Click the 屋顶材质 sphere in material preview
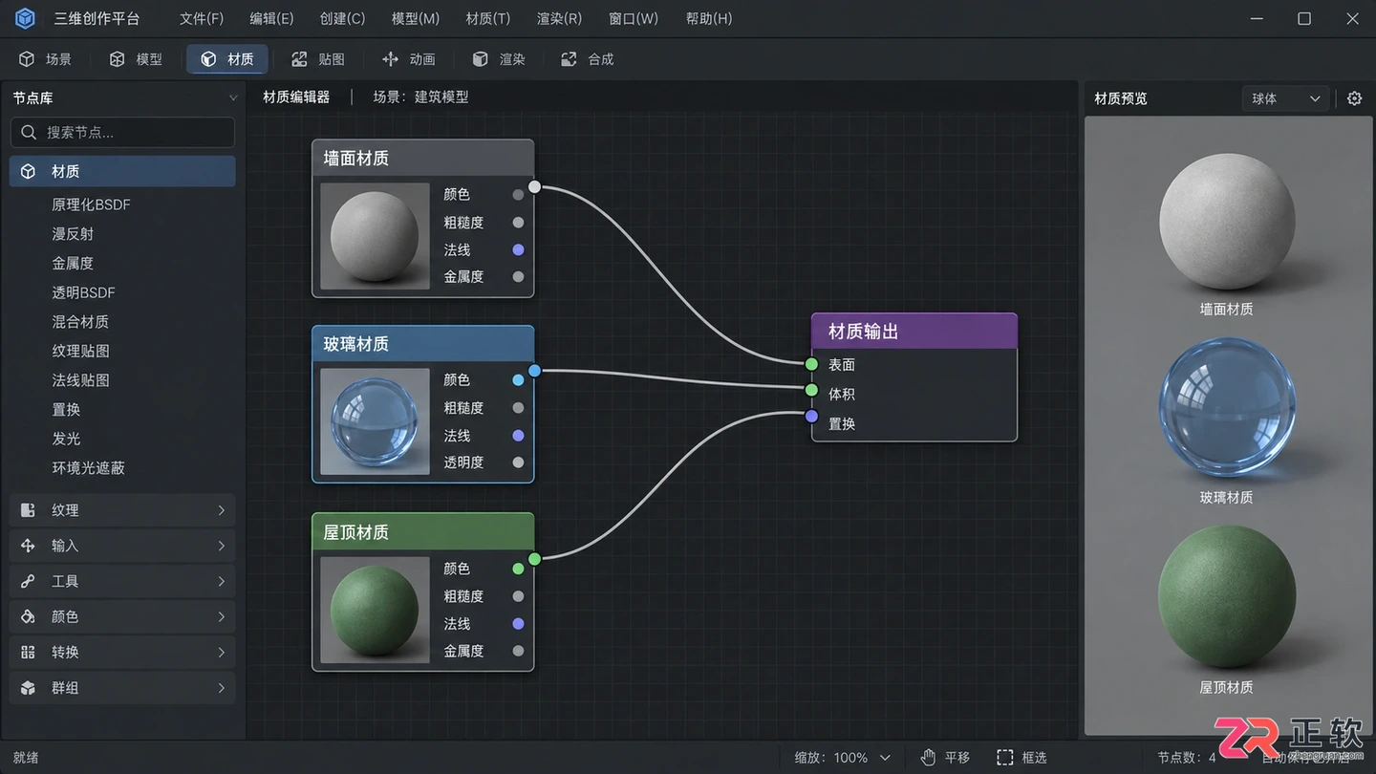Image resolution: width=1376 pixels, height=774 pixels. (1227, 594)
